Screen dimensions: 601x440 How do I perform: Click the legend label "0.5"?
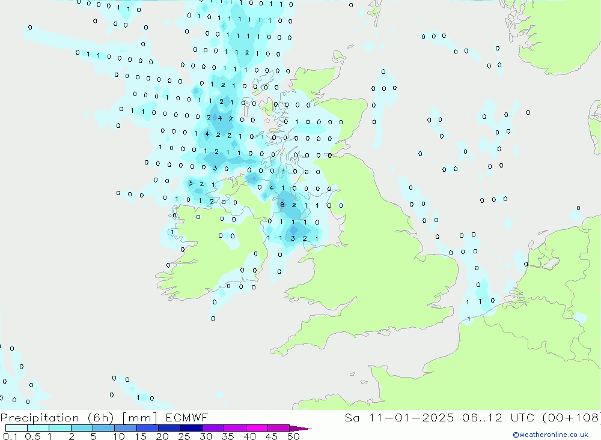point(32,436)
